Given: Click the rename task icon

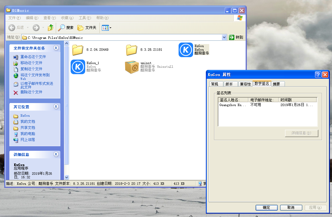Looking at the screenshot, I should (x=16, y=57).
